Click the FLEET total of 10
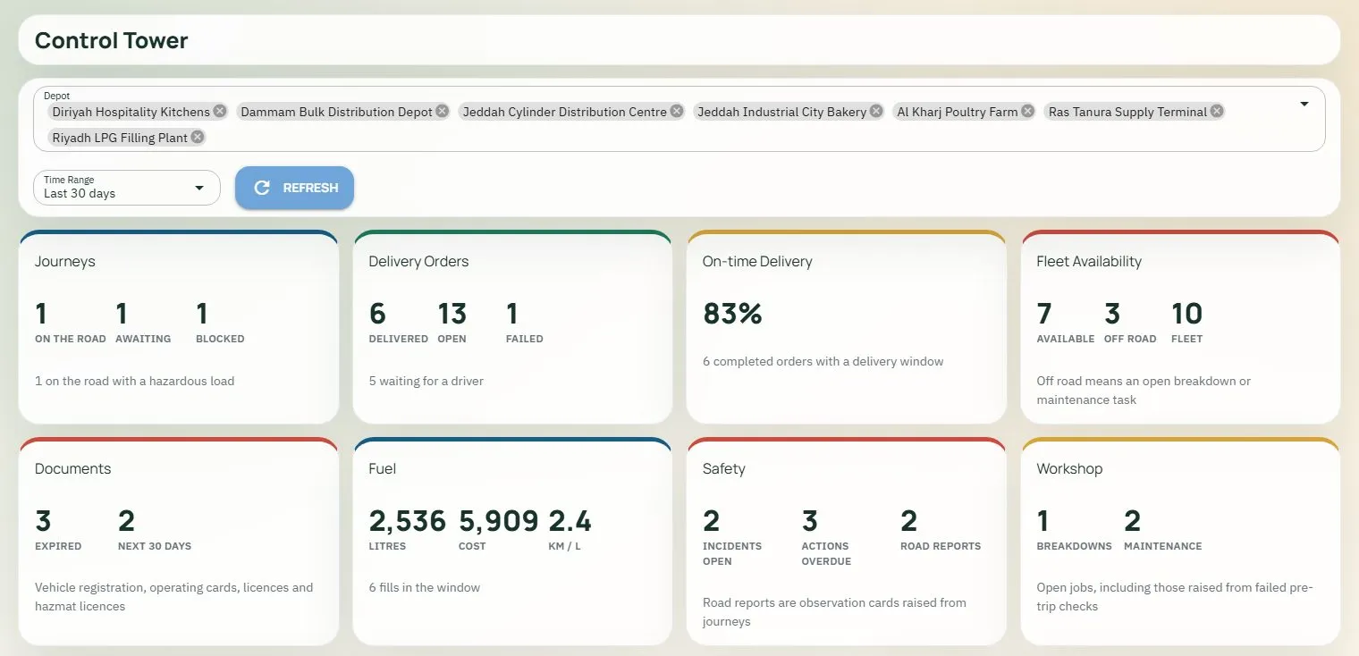 [x=1187, y=314]
